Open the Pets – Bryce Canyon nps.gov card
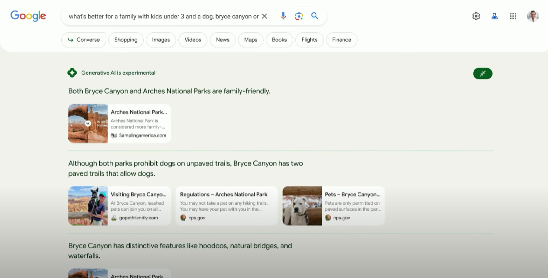This screenshot has height=278, width=548. click(333, 206)
